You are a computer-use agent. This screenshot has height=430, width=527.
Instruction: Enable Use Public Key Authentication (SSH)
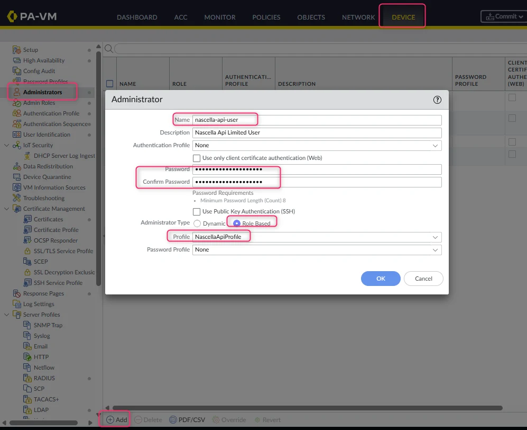(x=197, y=211)
